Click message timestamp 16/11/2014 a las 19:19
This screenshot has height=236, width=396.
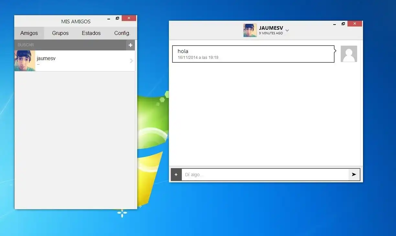click(x=198, y=58)
